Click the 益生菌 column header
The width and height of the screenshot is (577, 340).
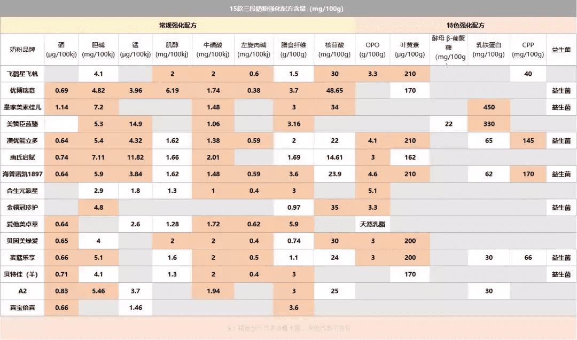(x=561, y=50)
